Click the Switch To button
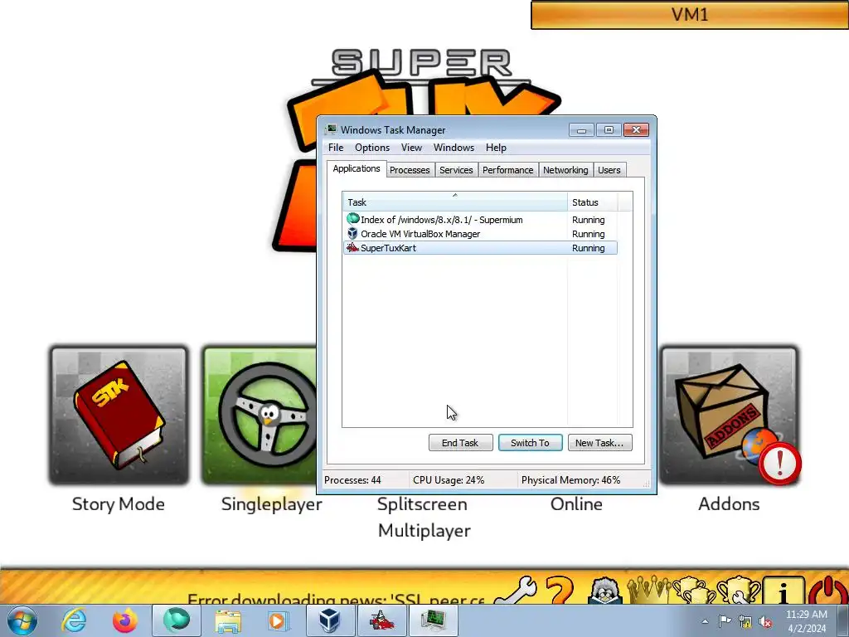849x637 pixels. (x=530, y=443)
